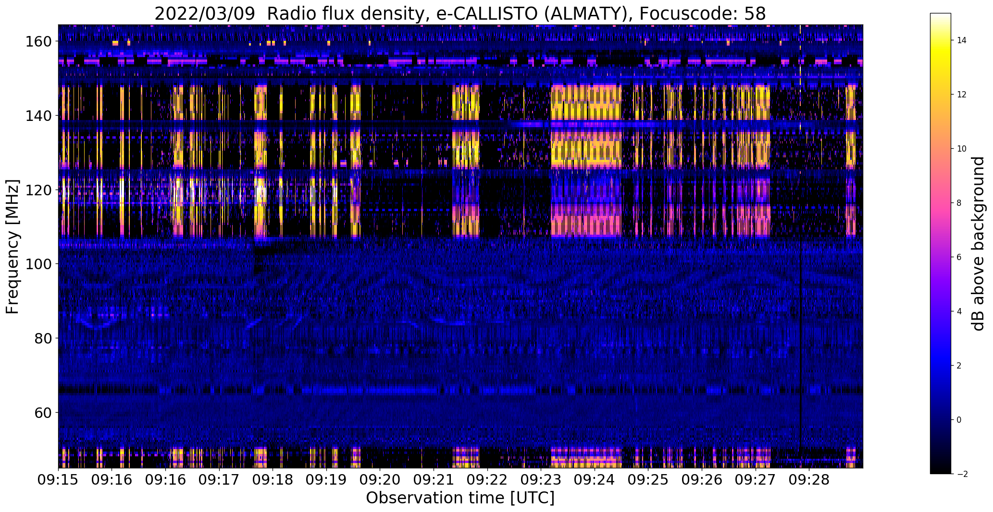Click the colorbar tick value 4
993x512 pixels.
(959, 311)
